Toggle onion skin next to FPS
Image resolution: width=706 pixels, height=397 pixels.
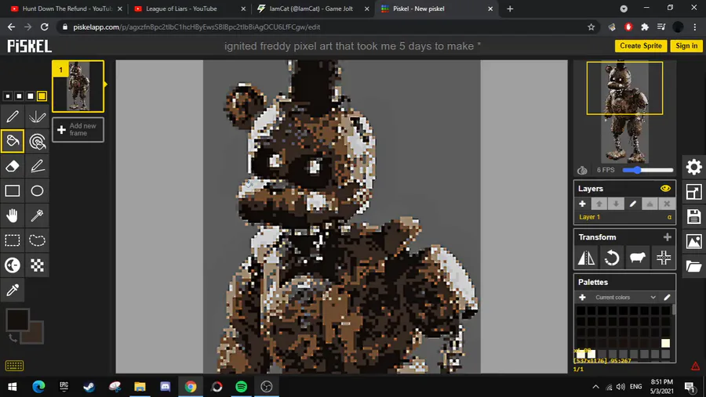point(582,170)
